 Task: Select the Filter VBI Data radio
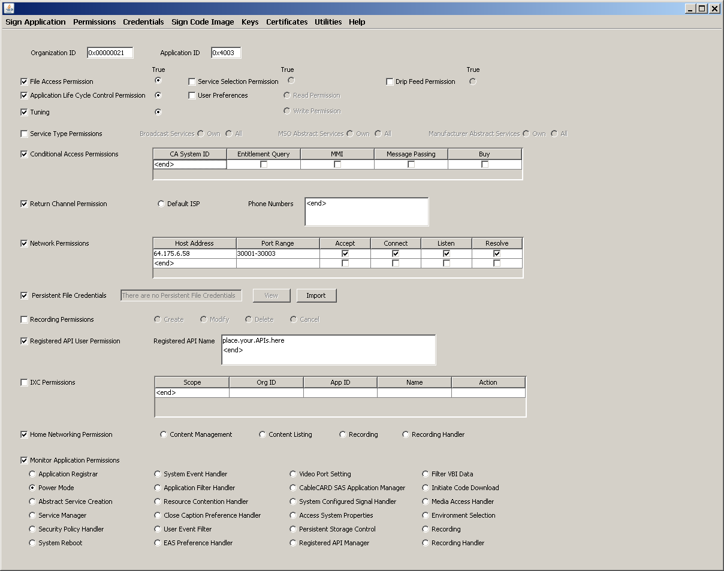click(x=426, y=474)
